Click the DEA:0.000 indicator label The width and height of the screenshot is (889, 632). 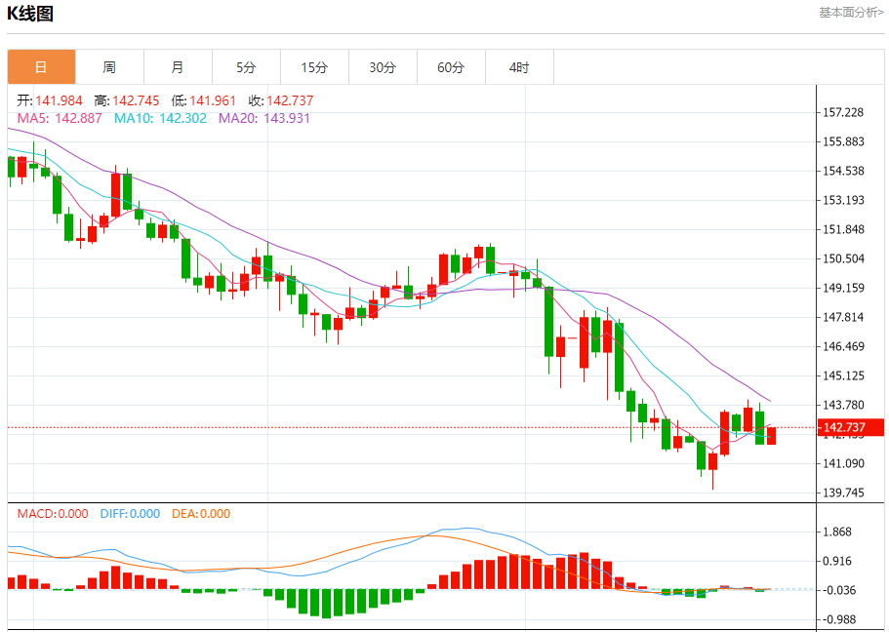201,514
